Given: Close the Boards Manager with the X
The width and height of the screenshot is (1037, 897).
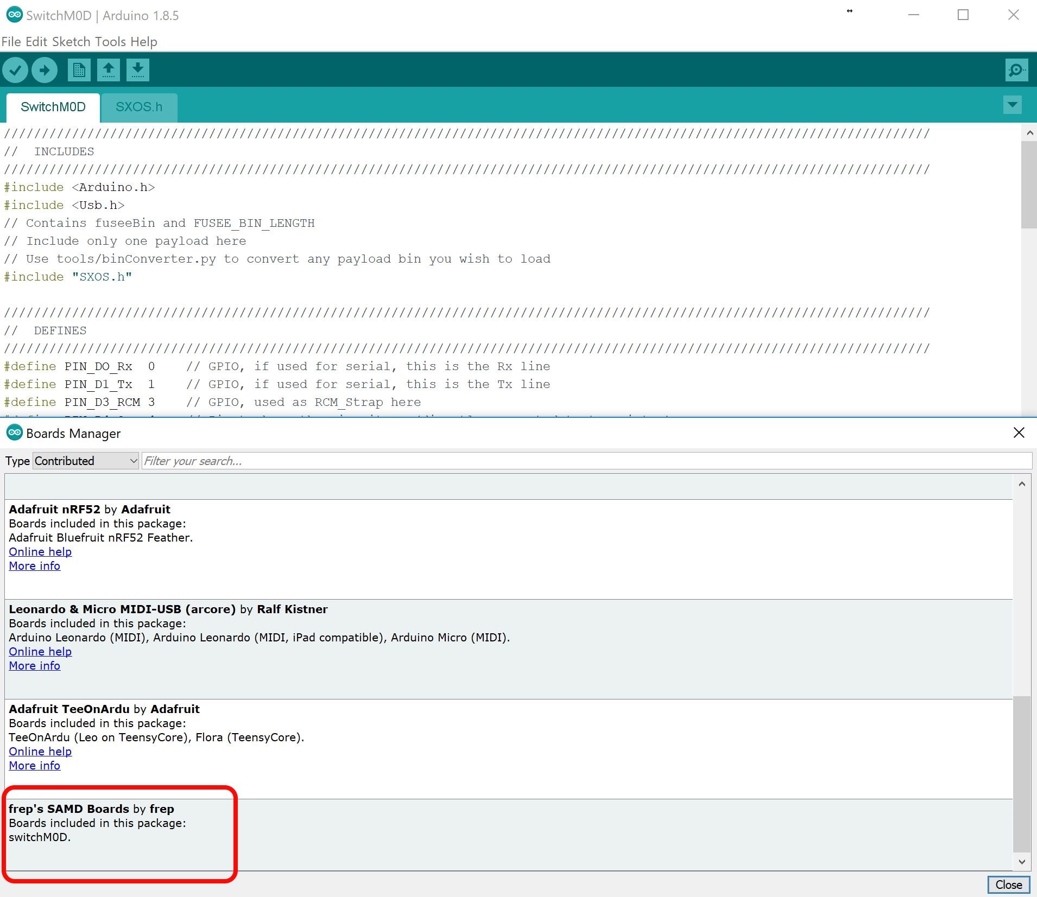Looking at the screenshot, I should coord(1019,432).
